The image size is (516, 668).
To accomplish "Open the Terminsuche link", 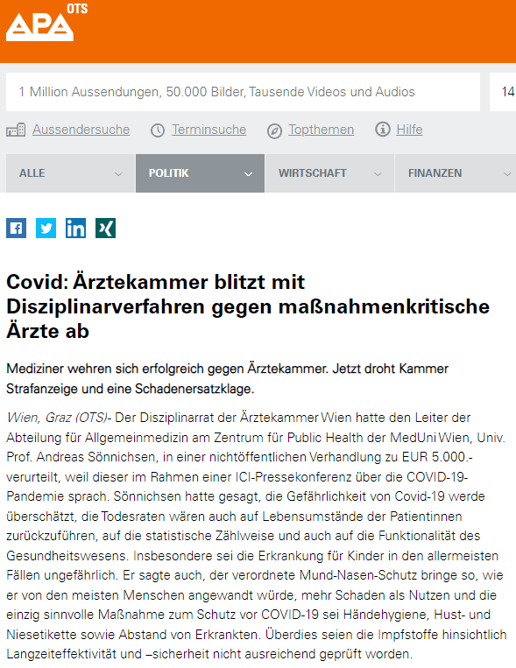I will [209, 130].
